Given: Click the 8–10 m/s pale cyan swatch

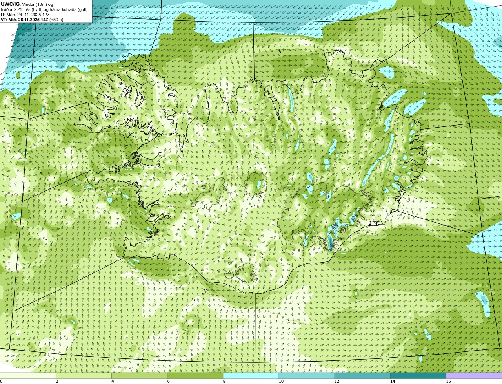Looking at the screenshot, I should click(251, 376).
